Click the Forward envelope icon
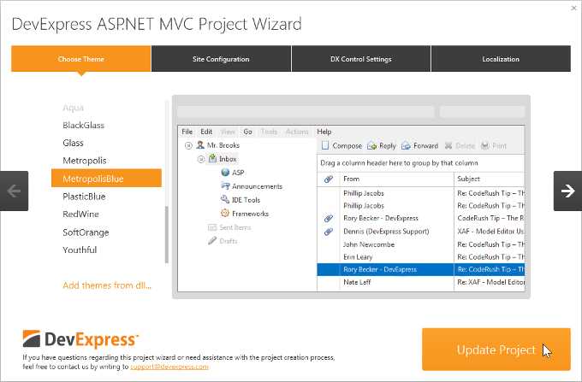582x382 pixels. (x=406, y=145)
